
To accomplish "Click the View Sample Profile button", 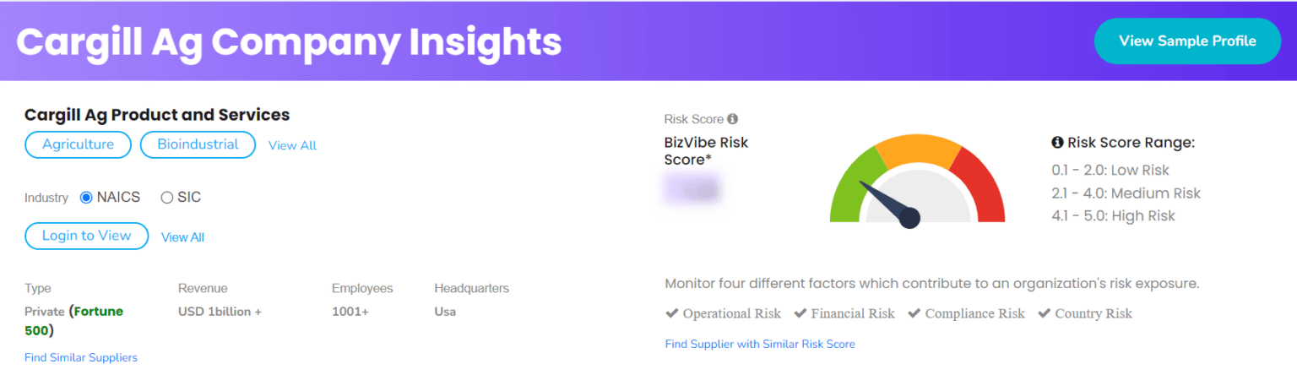I will tap(1187, 41).
